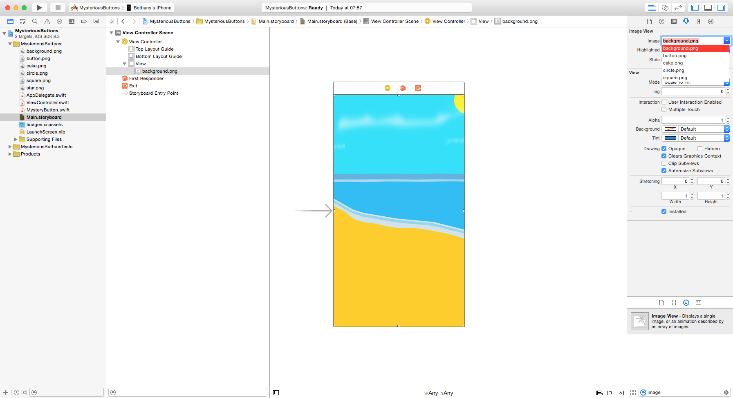Clear the library search field

[x=726, y=392]
